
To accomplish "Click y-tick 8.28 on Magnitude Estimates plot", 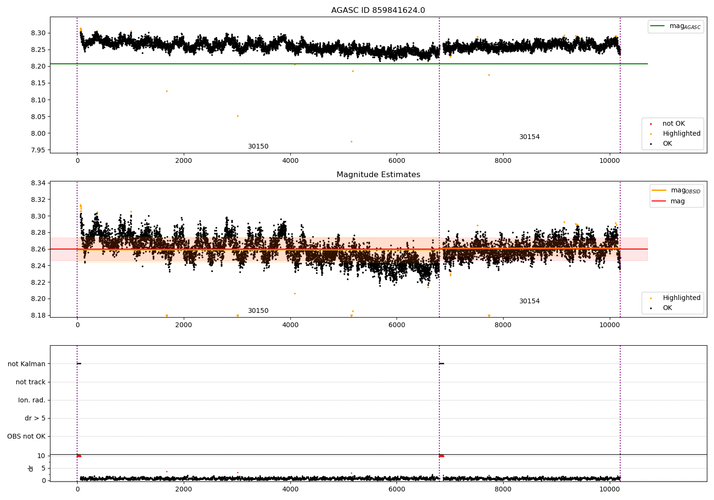I will click(38, 232).
